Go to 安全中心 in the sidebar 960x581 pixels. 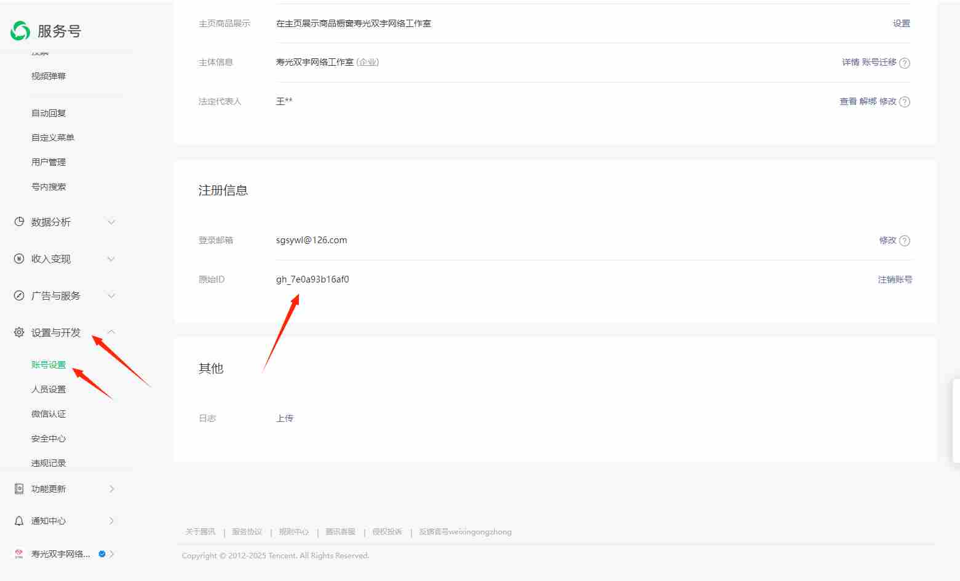coord(48,438)
